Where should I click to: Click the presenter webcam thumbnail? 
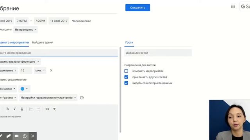pos(230,120)
